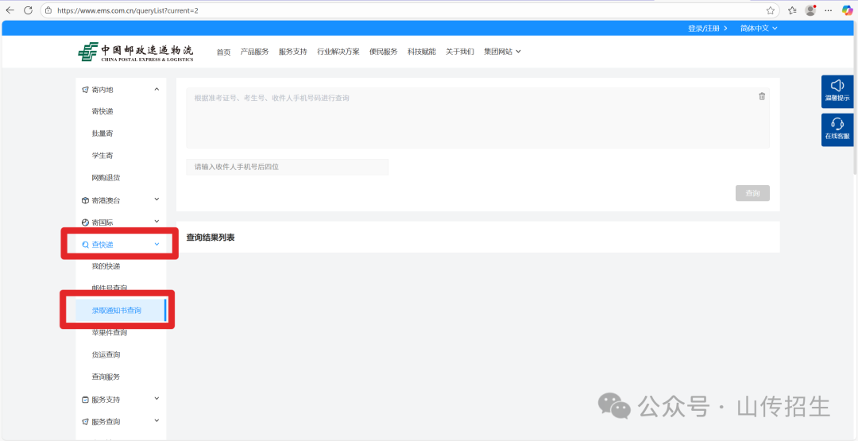Click the 准考证号 query text area
This screenshot has height=441, width=858.
477,118
